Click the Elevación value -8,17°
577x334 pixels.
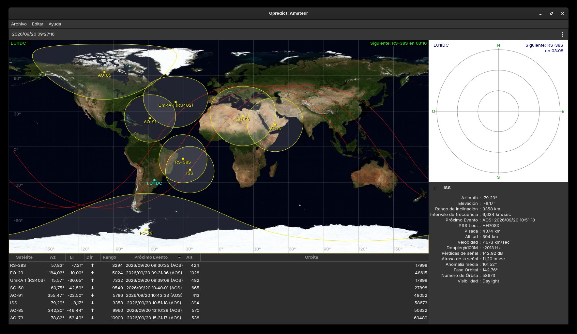click(490, 204)
